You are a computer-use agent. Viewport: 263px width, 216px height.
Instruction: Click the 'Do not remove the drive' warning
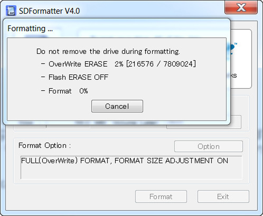coord(108,51)
